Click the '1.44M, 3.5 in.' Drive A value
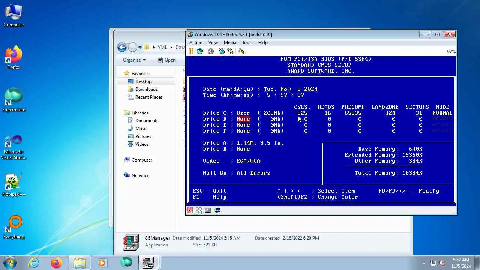Screen dimensions: 480x270 click(260, 143)
